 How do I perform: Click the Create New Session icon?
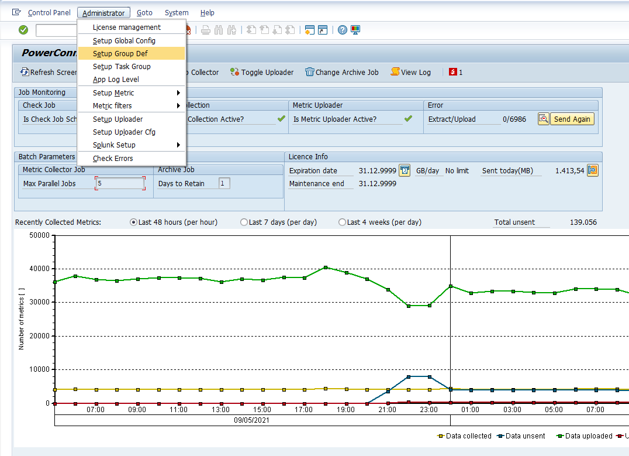coord(309,30)
